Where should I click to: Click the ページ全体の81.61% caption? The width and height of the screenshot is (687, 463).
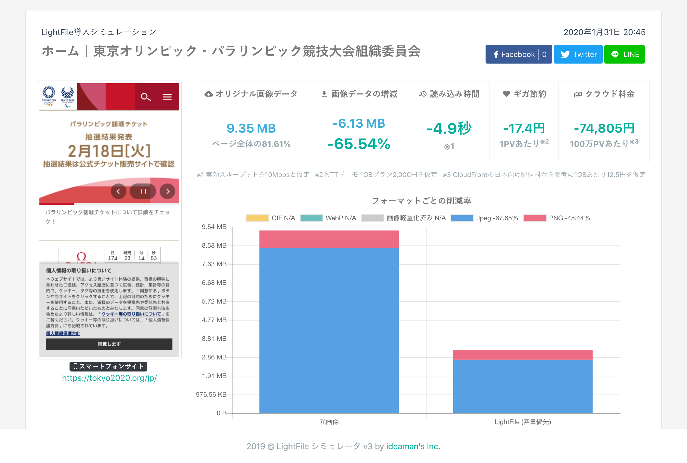(251, 144)
